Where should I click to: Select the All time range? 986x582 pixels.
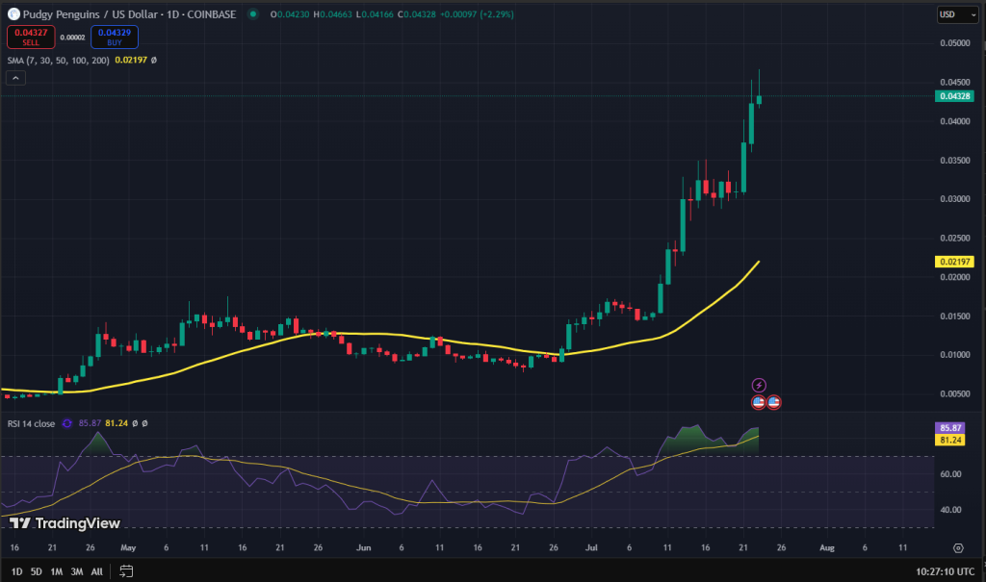coord(97,571)
